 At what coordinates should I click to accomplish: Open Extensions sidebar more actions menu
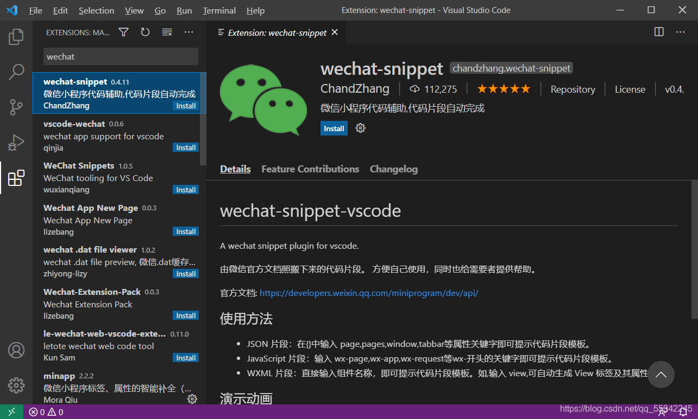coord(188,33)
